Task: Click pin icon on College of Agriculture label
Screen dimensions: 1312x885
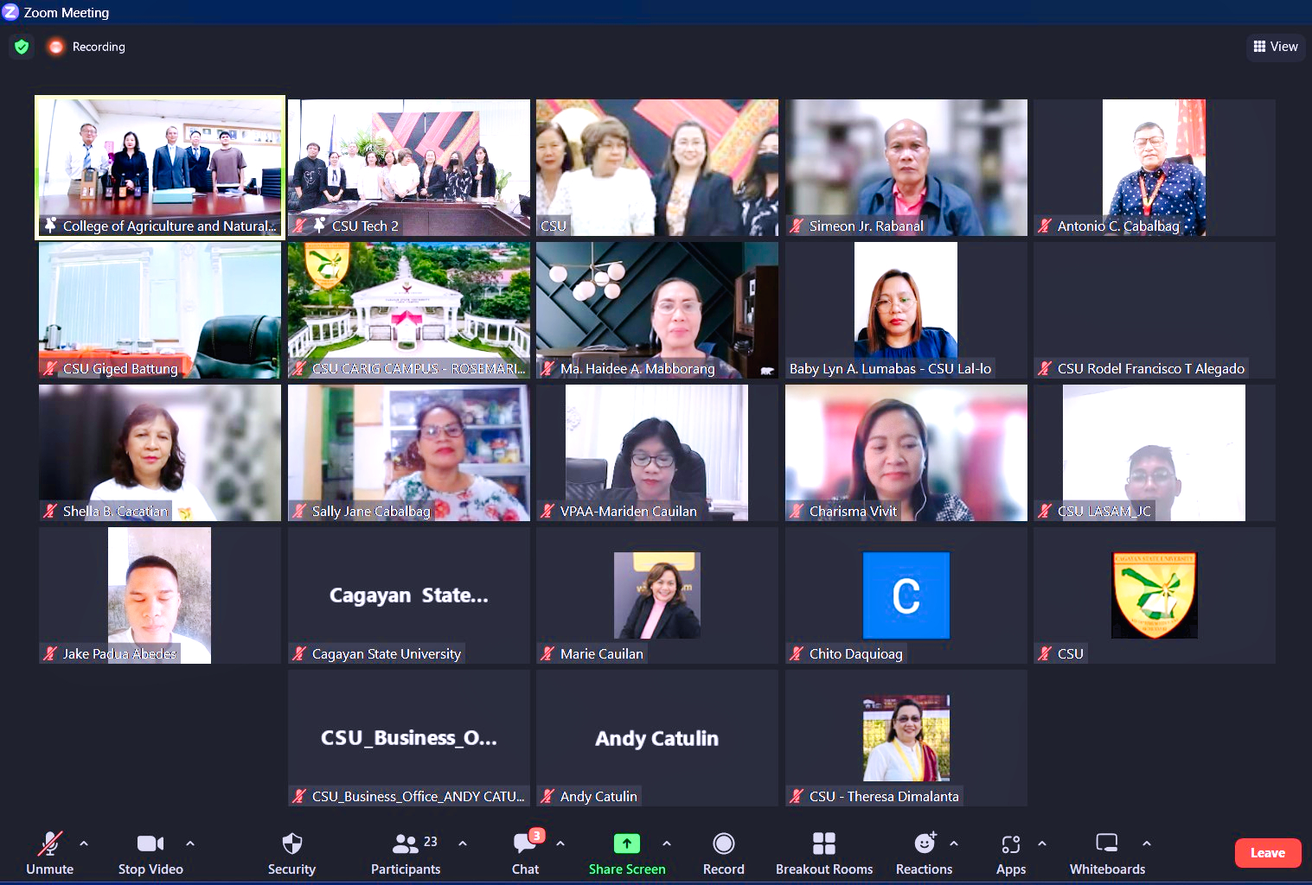Action: coord(50,226)
